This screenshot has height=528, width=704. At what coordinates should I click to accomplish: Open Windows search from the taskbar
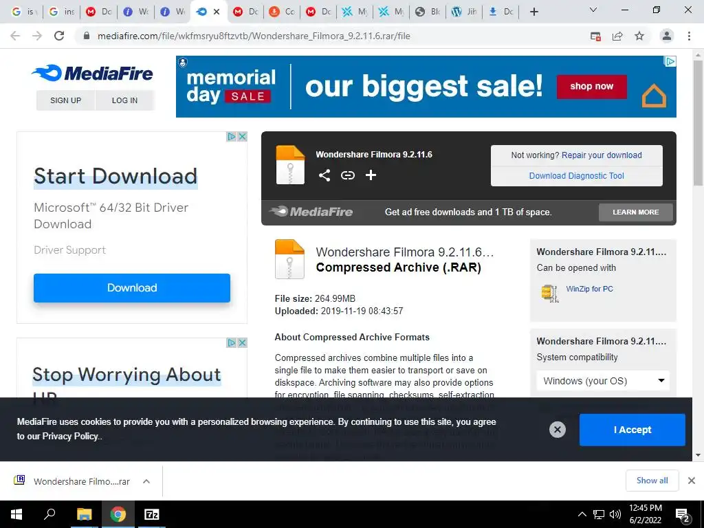pyautogui.click(x=49, y=514)
